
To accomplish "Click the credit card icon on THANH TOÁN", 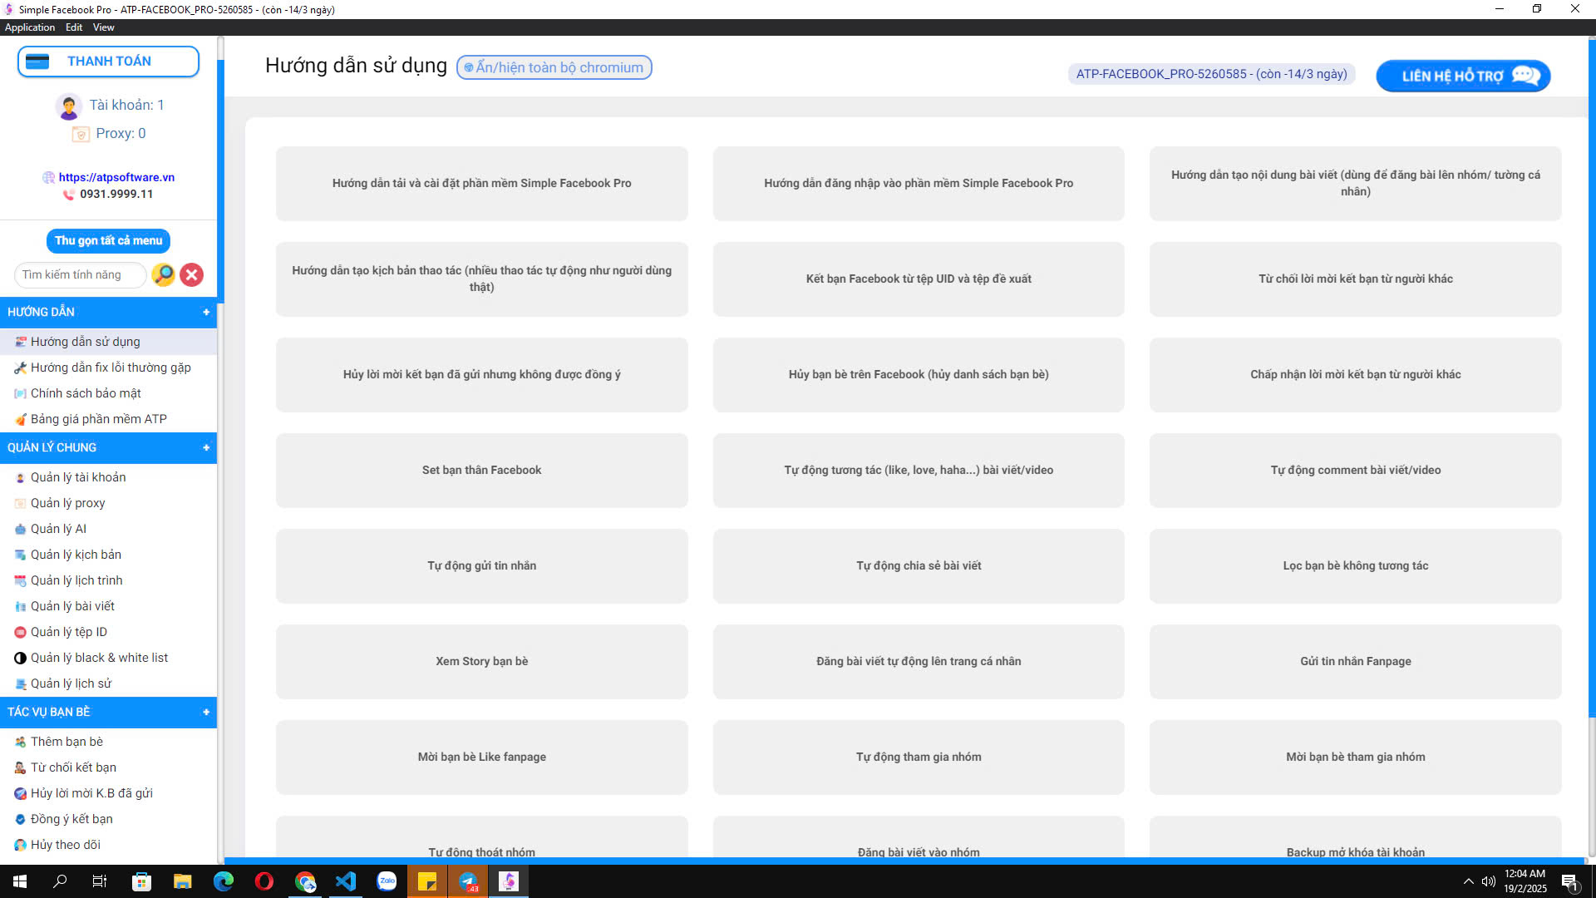I will coord(37,62).
